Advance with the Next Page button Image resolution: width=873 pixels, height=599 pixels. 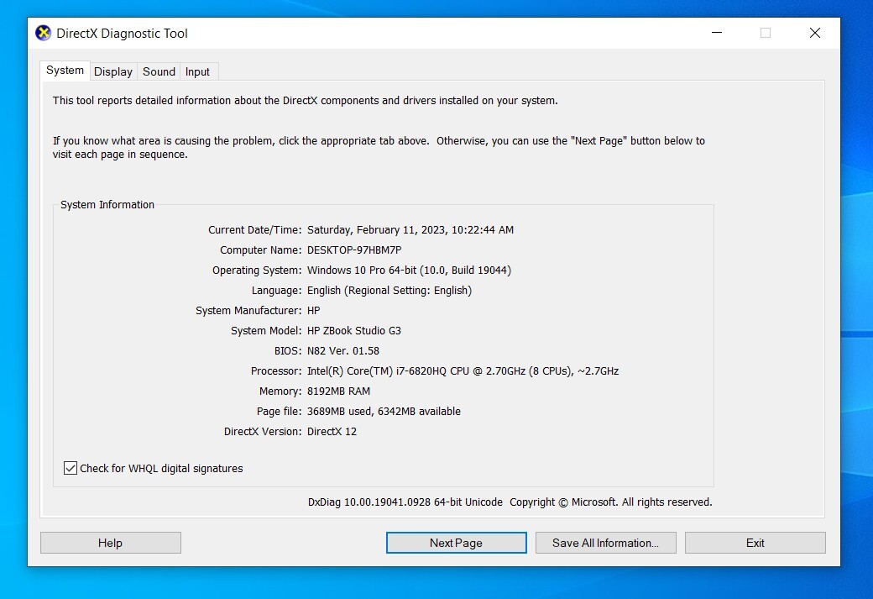pyautogui.click(x=456, y=543)
